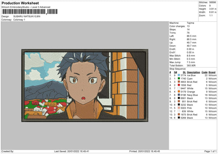The height and width of the screenshot is (154, 218).
Task: Click the 'Colors:' label in header
Action: point(202,6)
